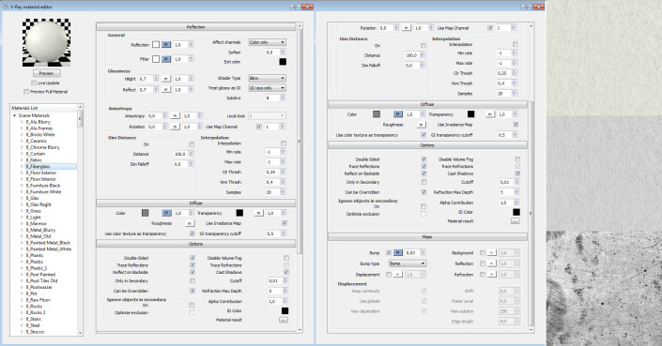Open the Affect channels dropdown
The height and width of the screenshot is (346, 662).
pos(267,42)
